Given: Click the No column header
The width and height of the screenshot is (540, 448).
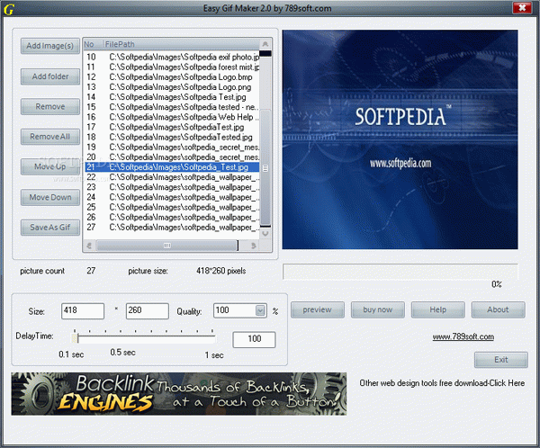Looking at the screenshot, I should click(93, 44).
